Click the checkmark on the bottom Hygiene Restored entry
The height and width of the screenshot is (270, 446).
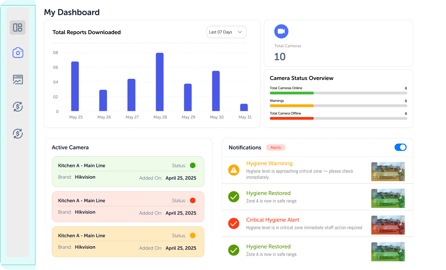point(233,250)
